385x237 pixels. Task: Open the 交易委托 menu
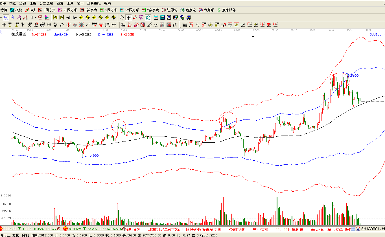pyautogui.click(x=94, y=3)
